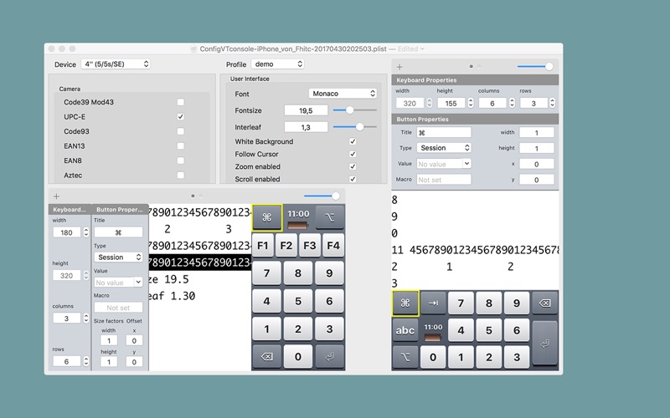Tap the option key in landscape keyboard
The width and height of the screenshot is (670, 418).
tap(405, 357)
